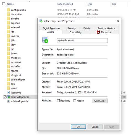The height and width of the screenshot is (137, 131).
Task: Enable the Read-only attribute checkbox
Action: (x=58, y=101)
